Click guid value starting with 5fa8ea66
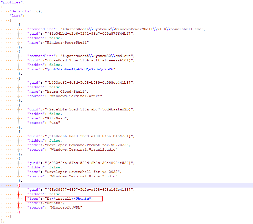253x224 pixels. [89, 136]
